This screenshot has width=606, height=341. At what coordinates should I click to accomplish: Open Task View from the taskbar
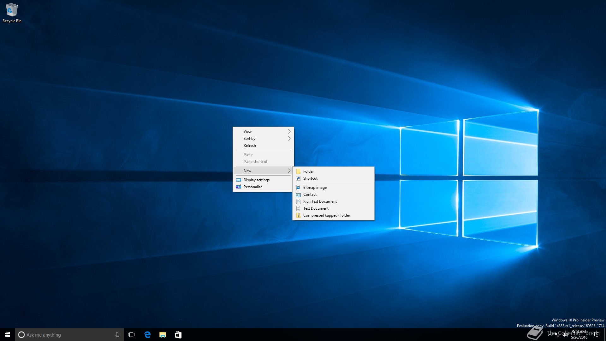point(131,335)
